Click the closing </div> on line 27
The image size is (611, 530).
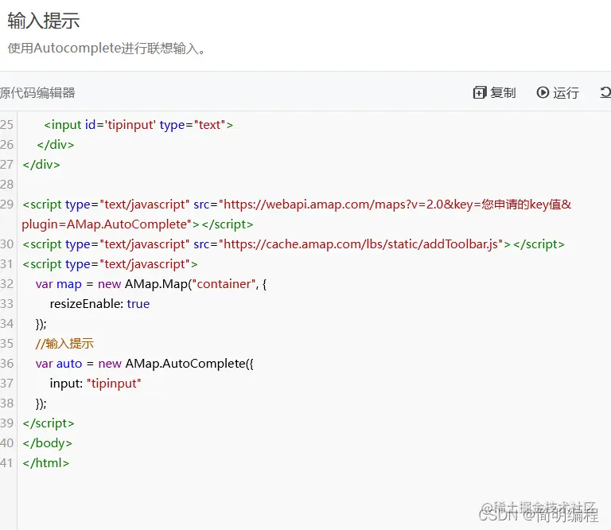[41, 165]
